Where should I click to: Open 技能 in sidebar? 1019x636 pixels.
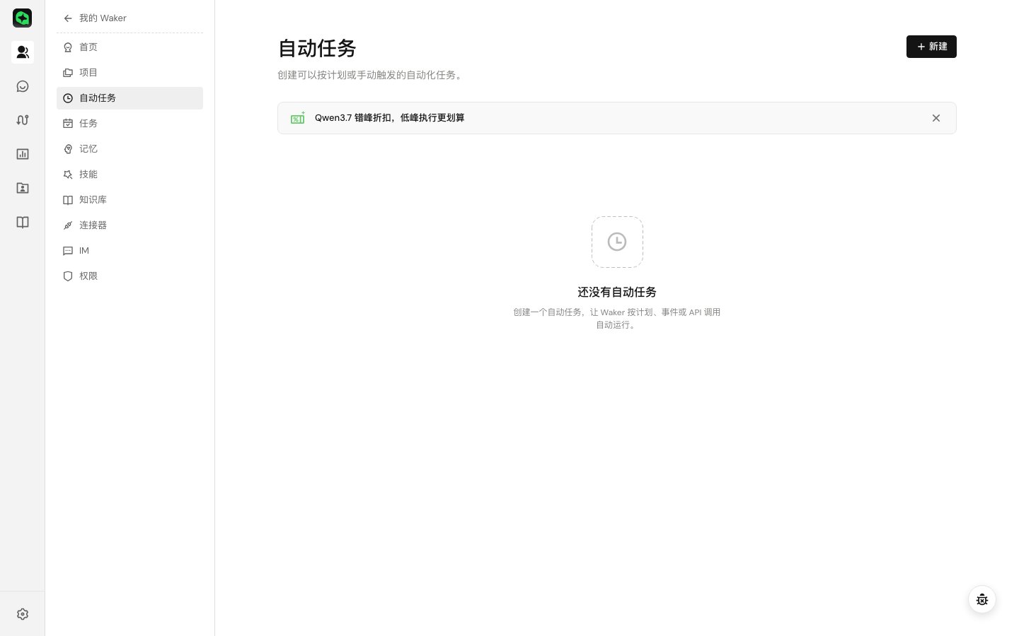click(129, 175)
